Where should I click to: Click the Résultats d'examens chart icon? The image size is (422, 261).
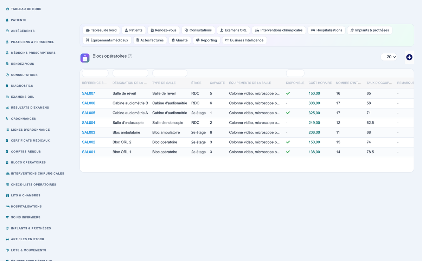[x=7, y=107]
